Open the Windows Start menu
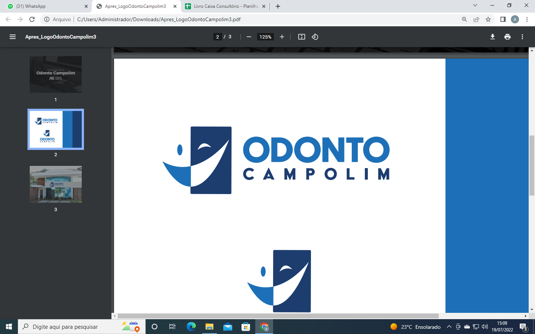 (9, 327)
